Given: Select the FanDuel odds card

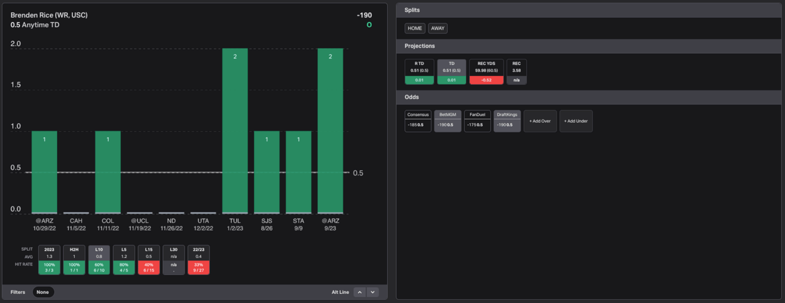Looking at the screenshot, I should point(478,121).
